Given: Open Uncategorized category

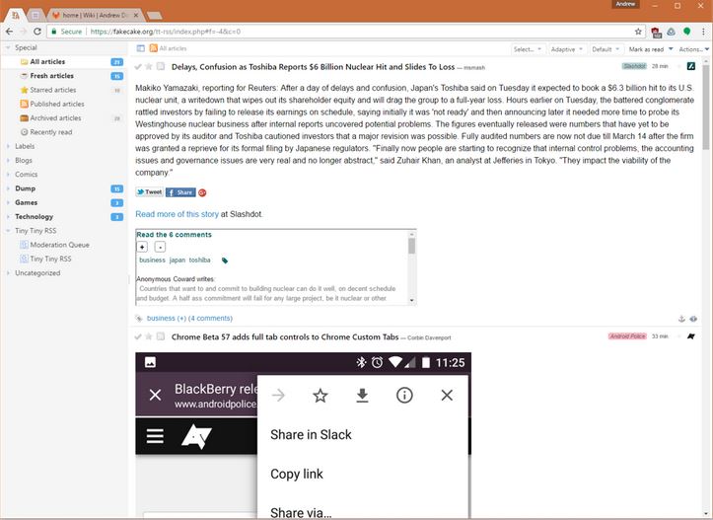Looking at the screenshot, I should [x=64, y=273].
